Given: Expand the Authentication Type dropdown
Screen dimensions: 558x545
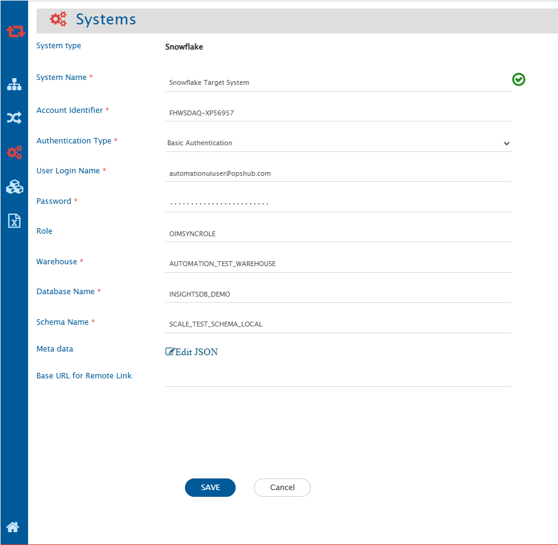Looking at the screenshot, I should [x=338, y=143].
